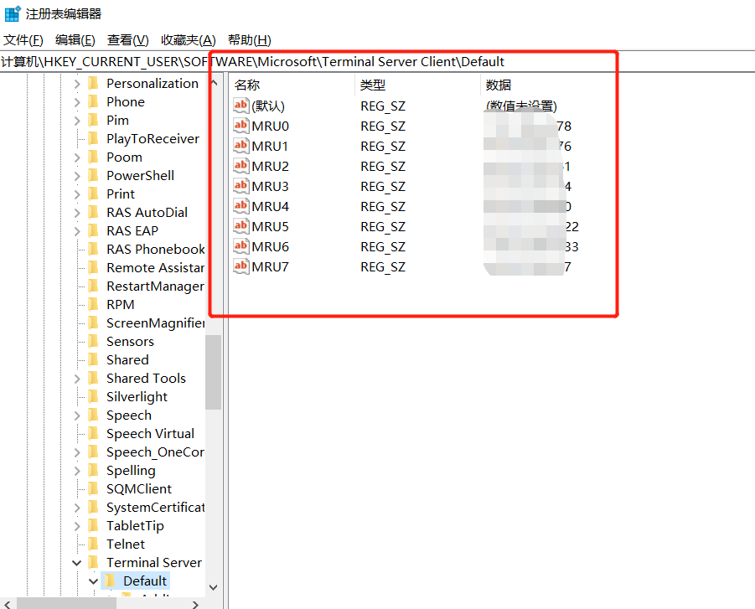This screenshot has width=755, height=609.
Task: Click the registry path address bar
Action: [377, 62]
